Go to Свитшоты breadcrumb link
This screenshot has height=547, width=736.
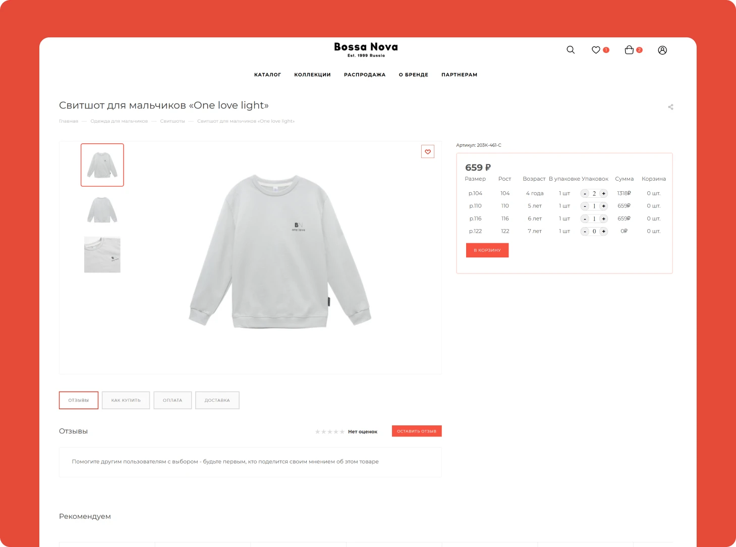pyautogui.click(x=173, y=121)
